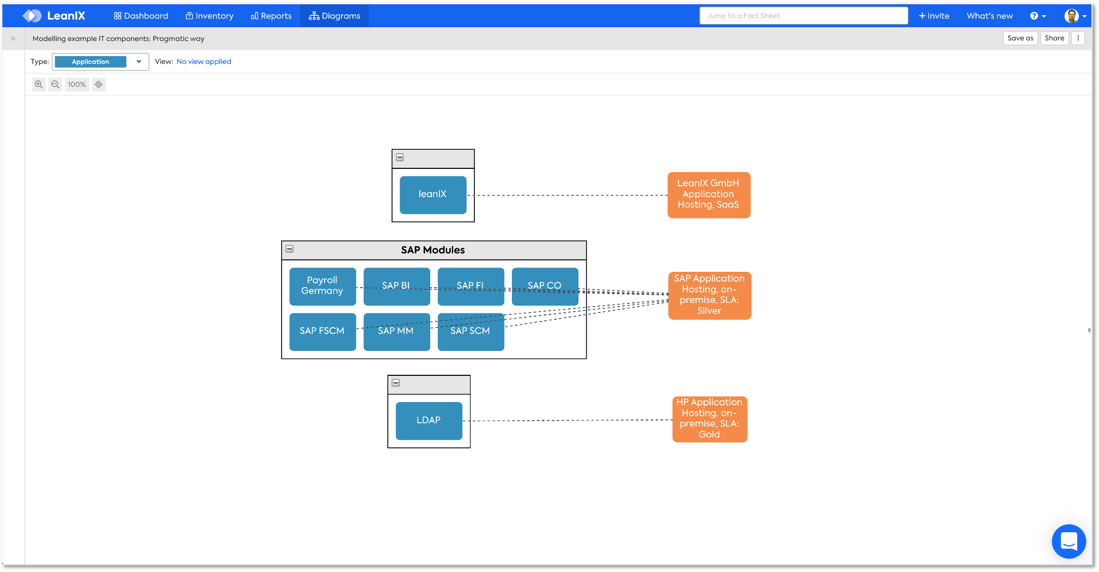The image size is (1099, 572).
Task: Click the center diagram target icon
Action: (99, 84)
